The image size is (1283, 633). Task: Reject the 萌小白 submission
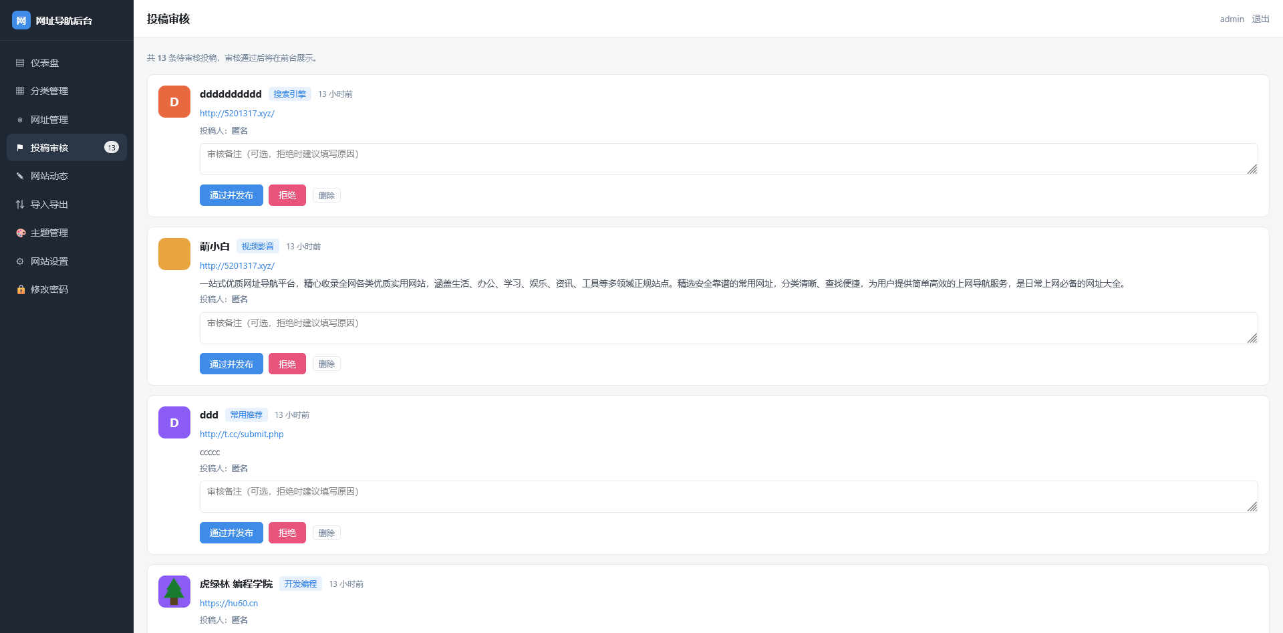click(287, 364)
